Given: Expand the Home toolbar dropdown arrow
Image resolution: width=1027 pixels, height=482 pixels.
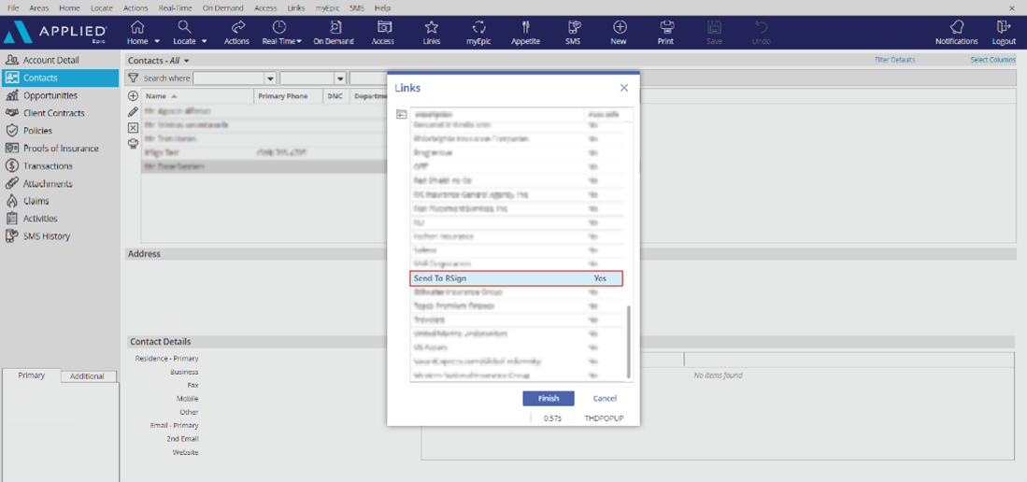Looking at the screenshot, I should pos(157,41).
